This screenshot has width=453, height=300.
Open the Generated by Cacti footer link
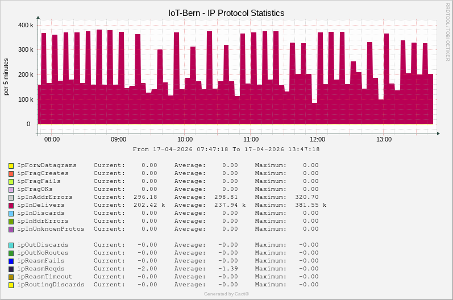coord(226,294)
